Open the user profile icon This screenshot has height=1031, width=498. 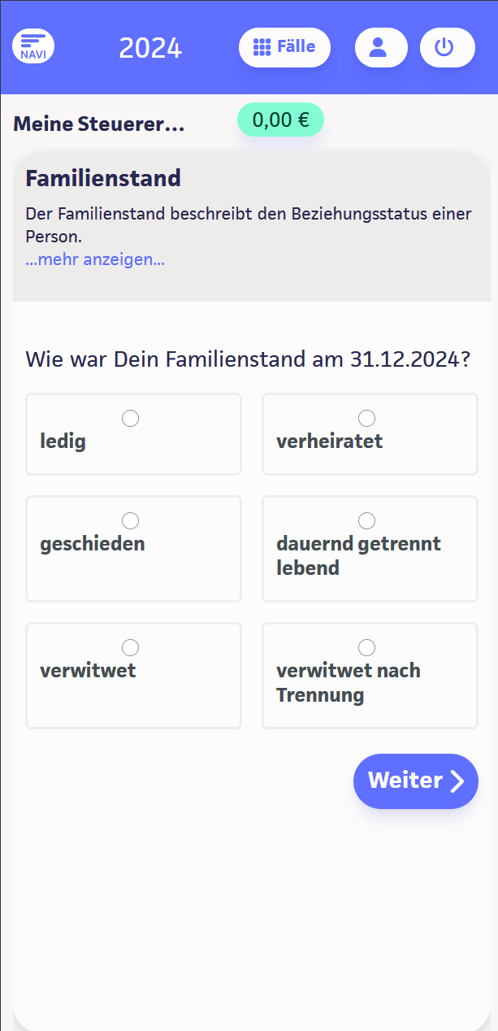pyautogui.click(x=380, y=47)
